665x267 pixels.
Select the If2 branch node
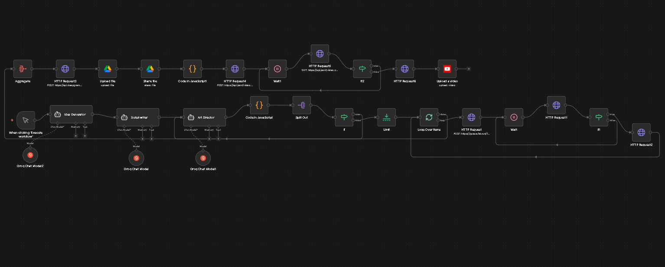click(x=362, y=69)
